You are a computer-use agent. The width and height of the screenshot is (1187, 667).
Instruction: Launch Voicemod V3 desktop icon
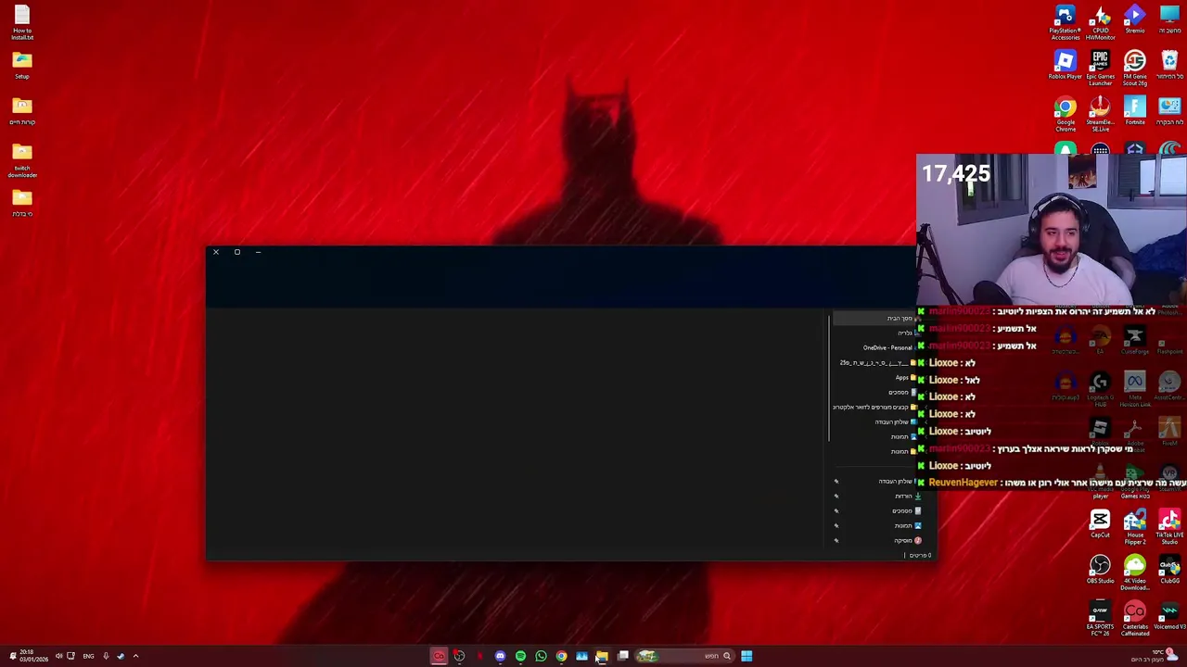[1169, 615]
